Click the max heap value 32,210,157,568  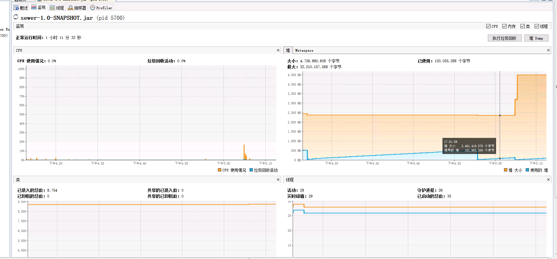point(314,67)
